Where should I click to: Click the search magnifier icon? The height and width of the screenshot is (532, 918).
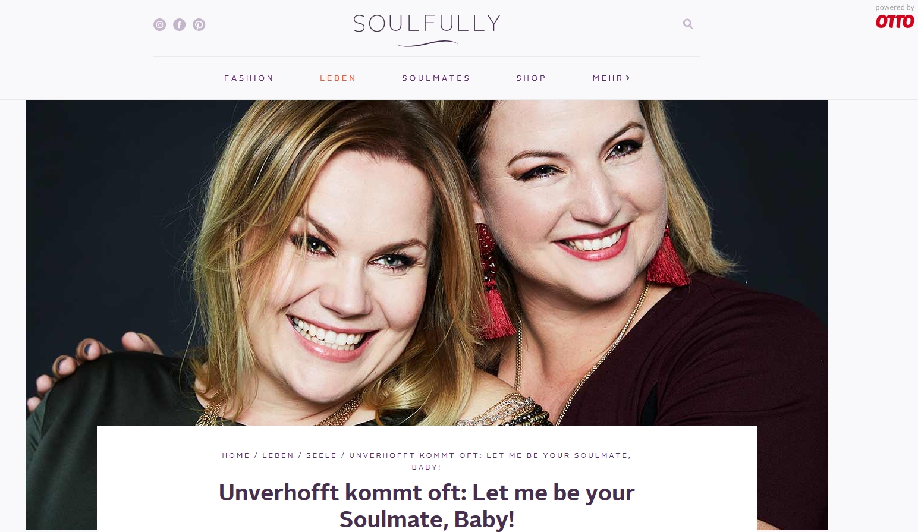[x=688, y=24]
